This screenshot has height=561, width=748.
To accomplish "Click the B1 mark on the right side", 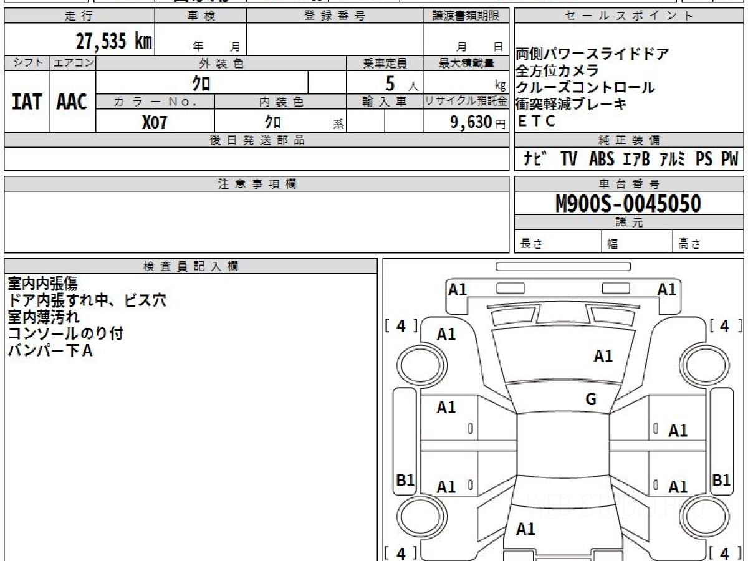I will click(x=721, y=481).
